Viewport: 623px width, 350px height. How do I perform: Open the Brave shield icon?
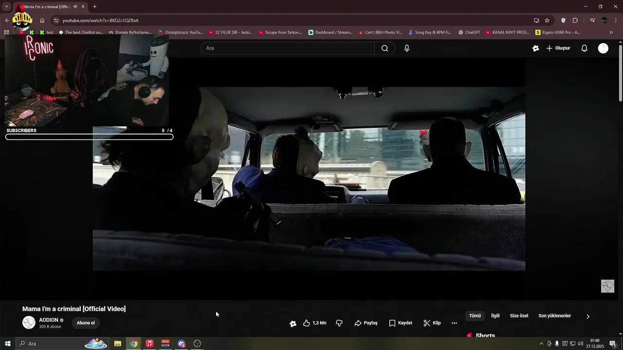(563, 20)
